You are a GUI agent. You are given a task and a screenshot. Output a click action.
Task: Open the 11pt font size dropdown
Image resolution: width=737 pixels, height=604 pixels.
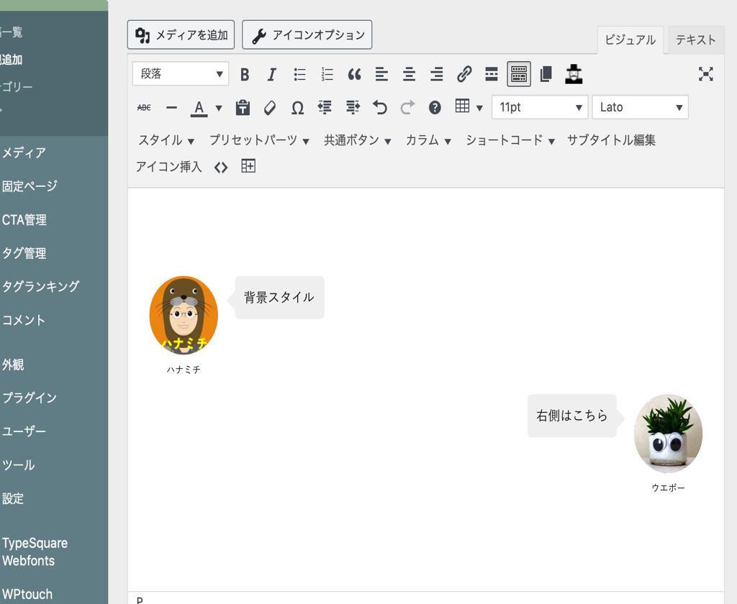(x=540, y=108)
